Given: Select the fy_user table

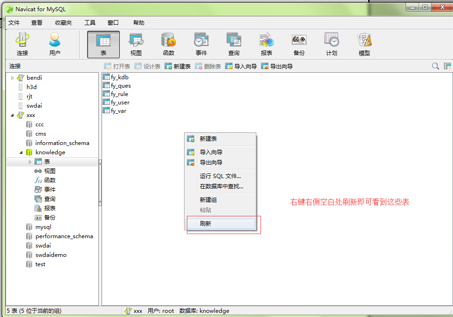Looking at the screenshot, I should coord(117,102).
